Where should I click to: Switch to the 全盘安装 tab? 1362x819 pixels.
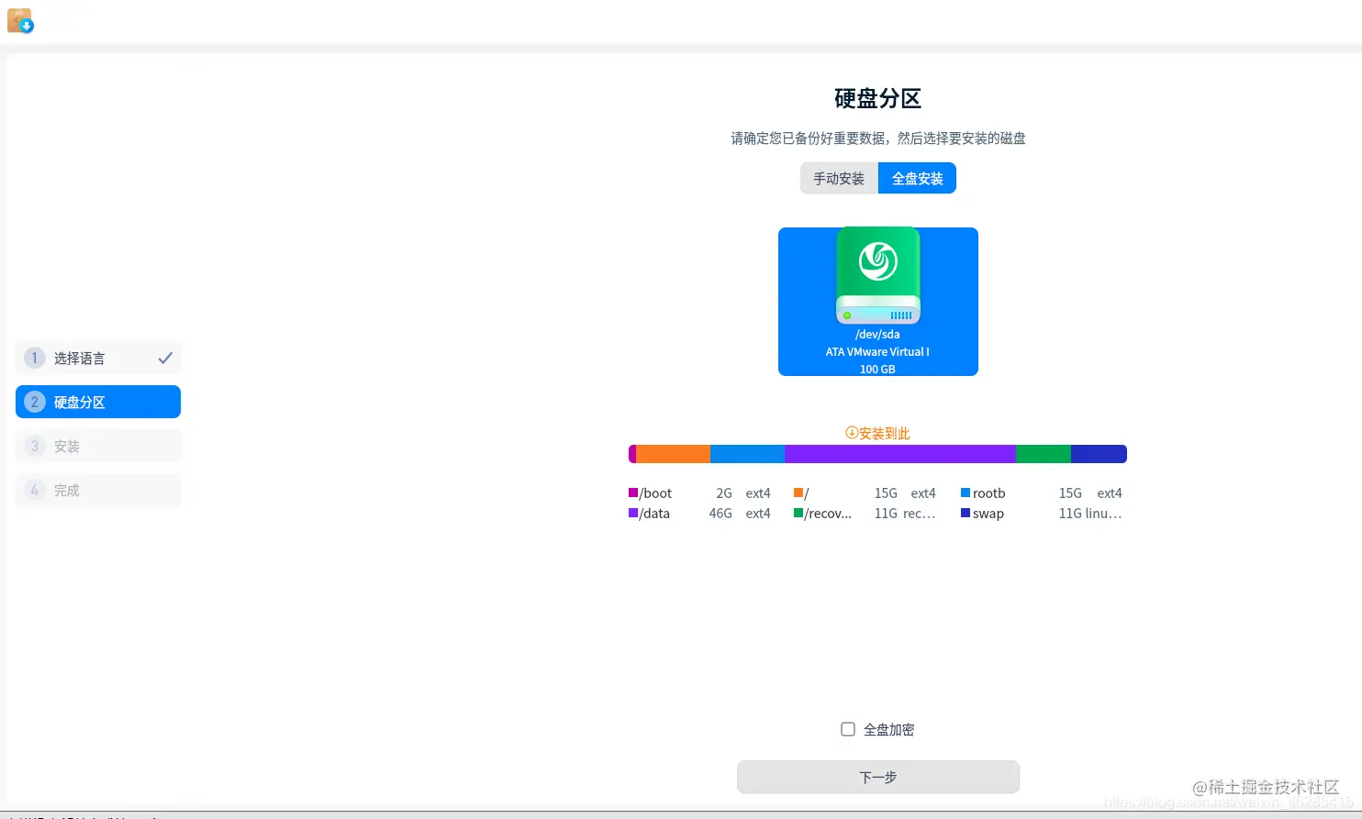(x=916, y=178)
